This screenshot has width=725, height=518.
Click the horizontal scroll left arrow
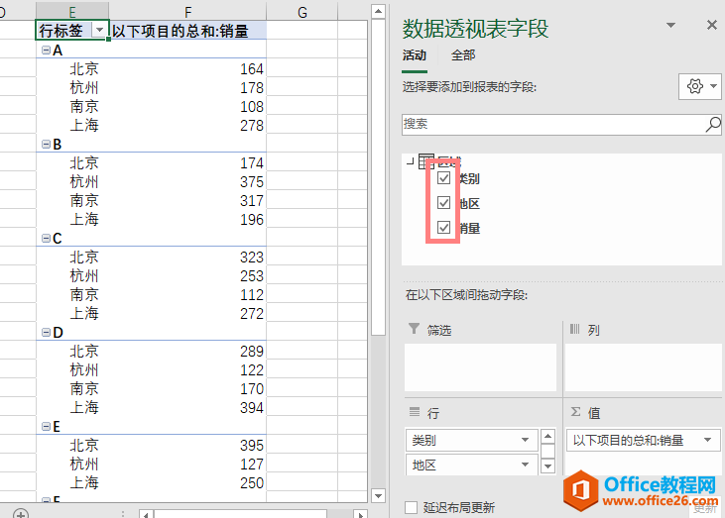pyautogui.click(x=146, y=514)
